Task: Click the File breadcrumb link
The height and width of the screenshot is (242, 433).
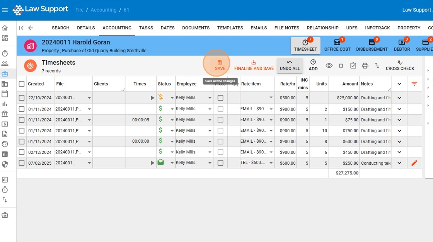Action: 79,10
